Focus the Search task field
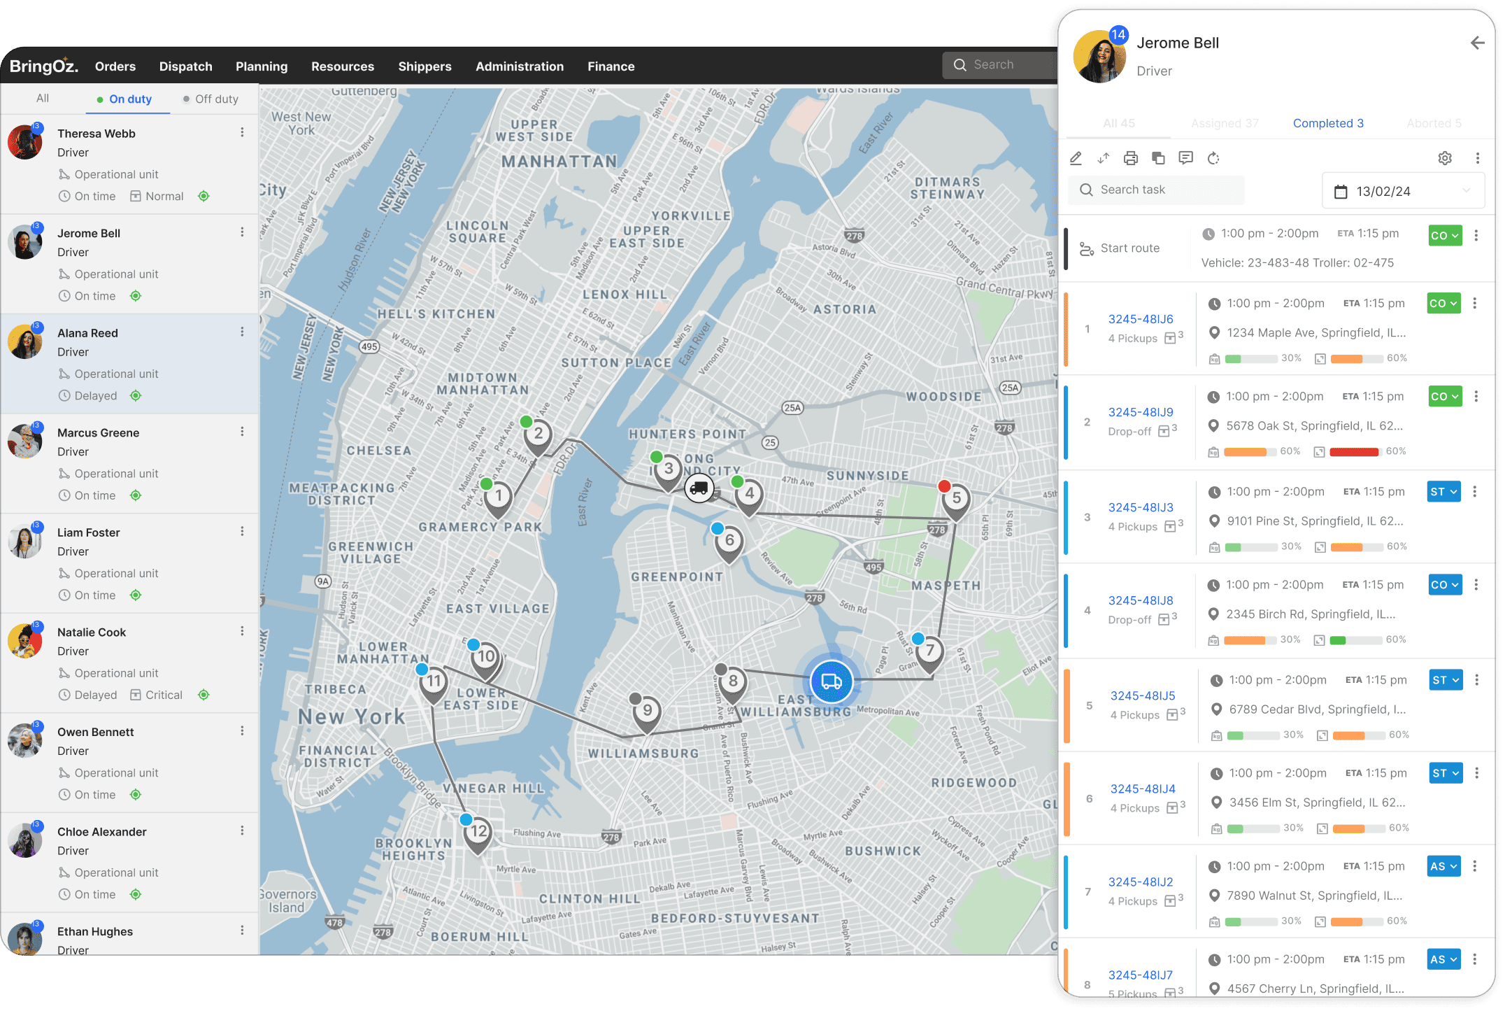This screenshot has height=1011, width=1505. click(1156, 190)
